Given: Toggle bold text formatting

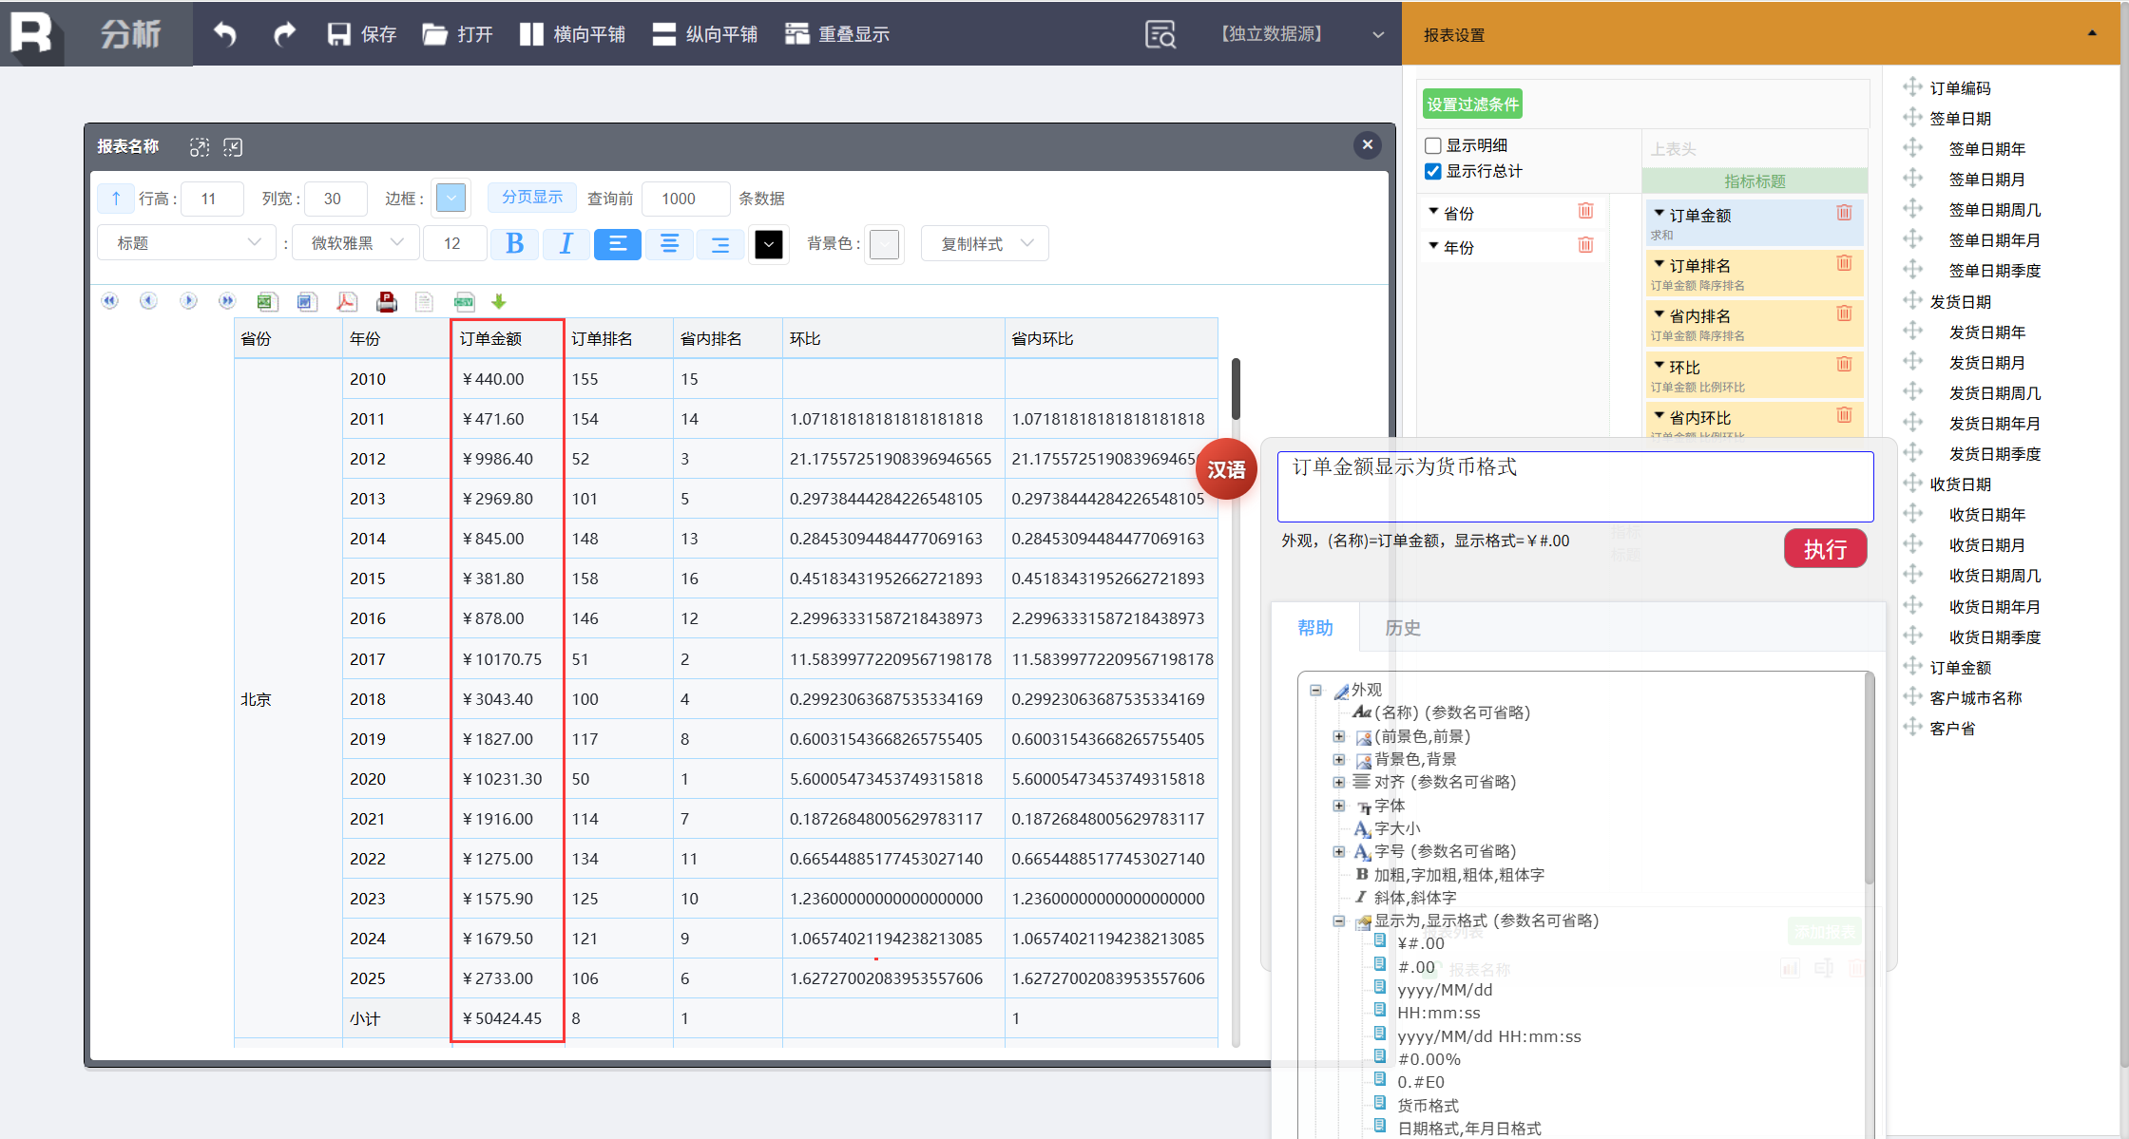Looking at the screenshot, I should click(514, 244).
